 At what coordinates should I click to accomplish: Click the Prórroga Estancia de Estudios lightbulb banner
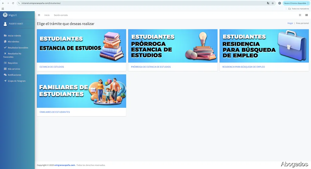click(x=173, y=46)
